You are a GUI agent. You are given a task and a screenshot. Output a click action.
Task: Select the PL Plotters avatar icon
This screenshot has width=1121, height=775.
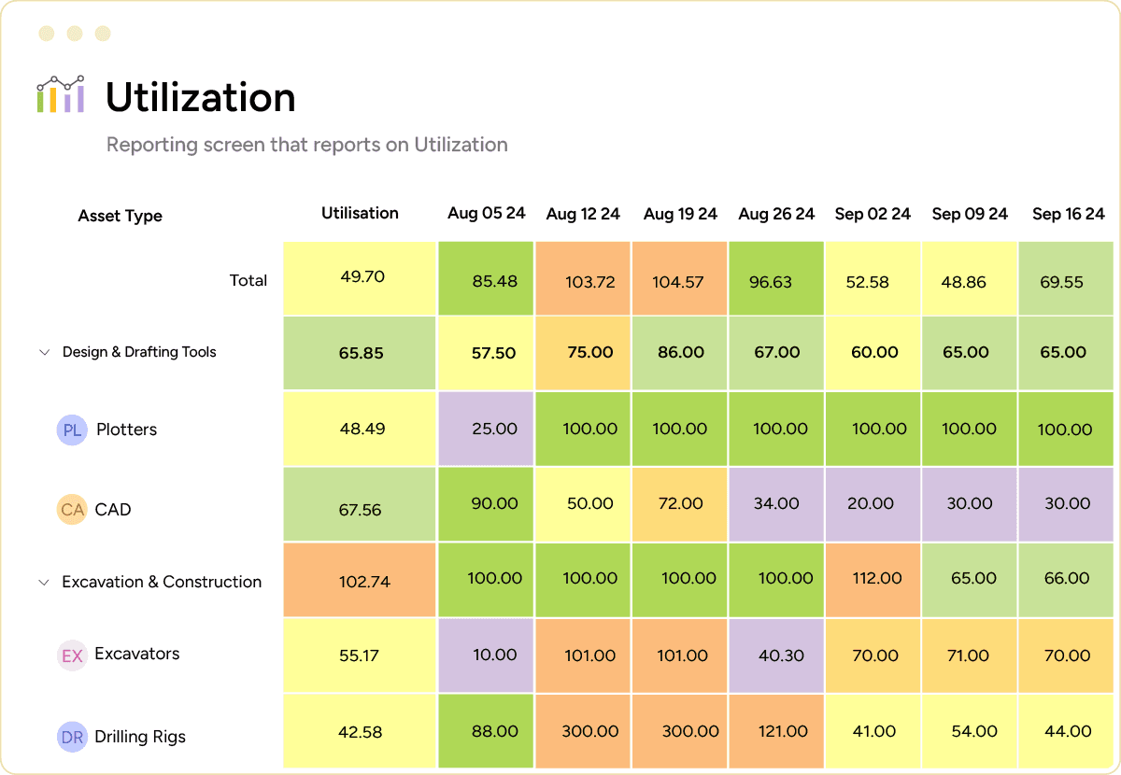tap(73, 430)
